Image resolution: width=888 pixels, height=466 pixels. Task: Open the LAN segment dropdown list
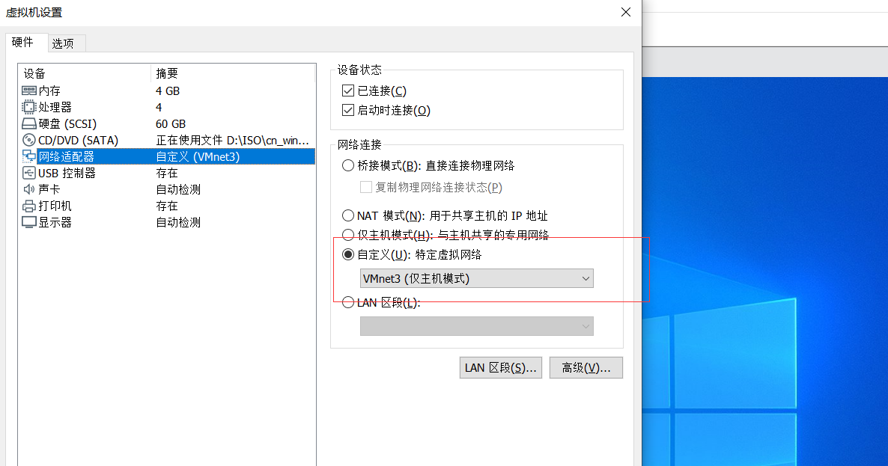pos(477,326)
